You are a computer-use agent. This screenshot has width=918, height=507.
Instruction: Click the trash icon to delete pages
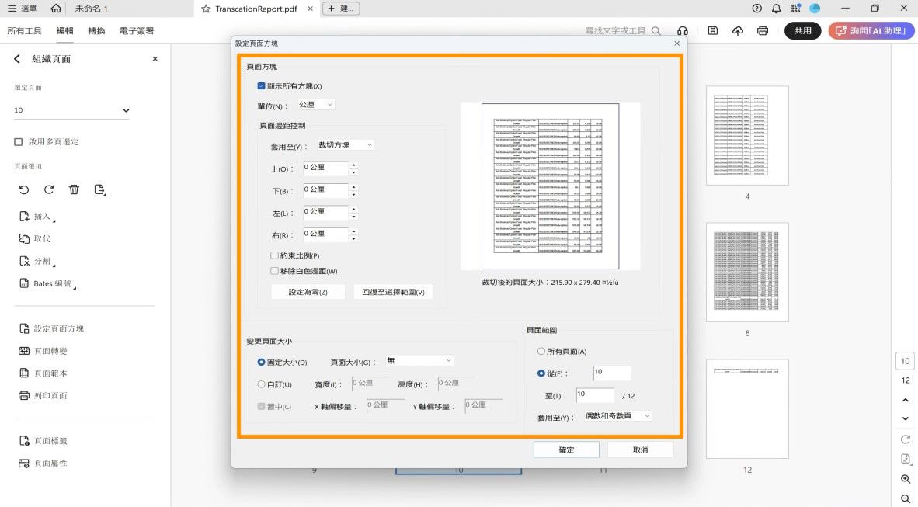click(74, 189)
